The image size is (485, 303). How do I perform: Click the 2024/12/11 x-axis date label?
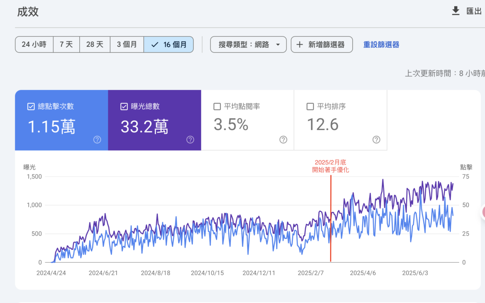click(x=259, y=273)
